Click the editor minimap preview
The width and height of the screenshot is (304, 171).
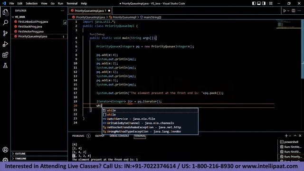coord(288,24)
